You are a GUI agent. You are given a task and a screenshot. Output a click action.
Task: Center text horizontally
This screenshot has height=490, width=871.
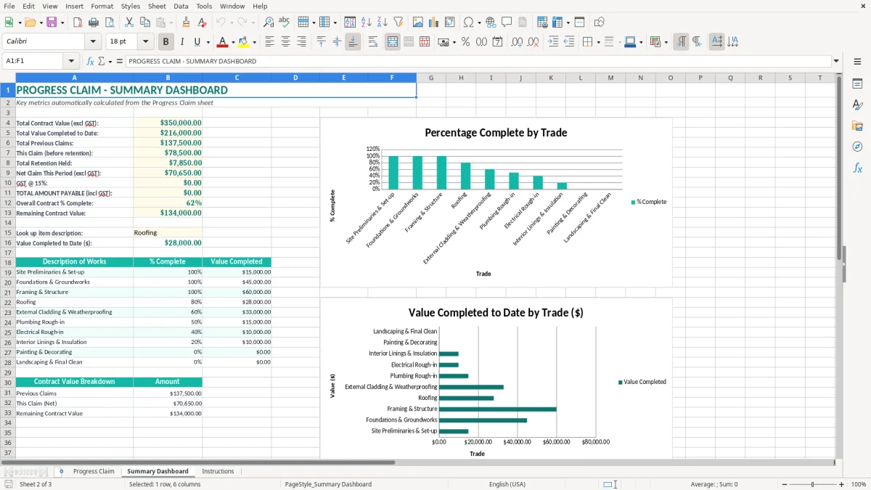[286, 42]
